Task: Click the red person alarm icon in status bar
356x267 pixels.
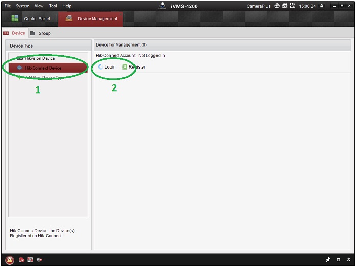Action: click(x=21, y=260)
